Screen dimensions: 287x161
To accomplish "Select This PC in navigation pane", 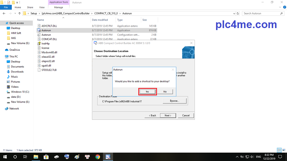I will point(13,56).
